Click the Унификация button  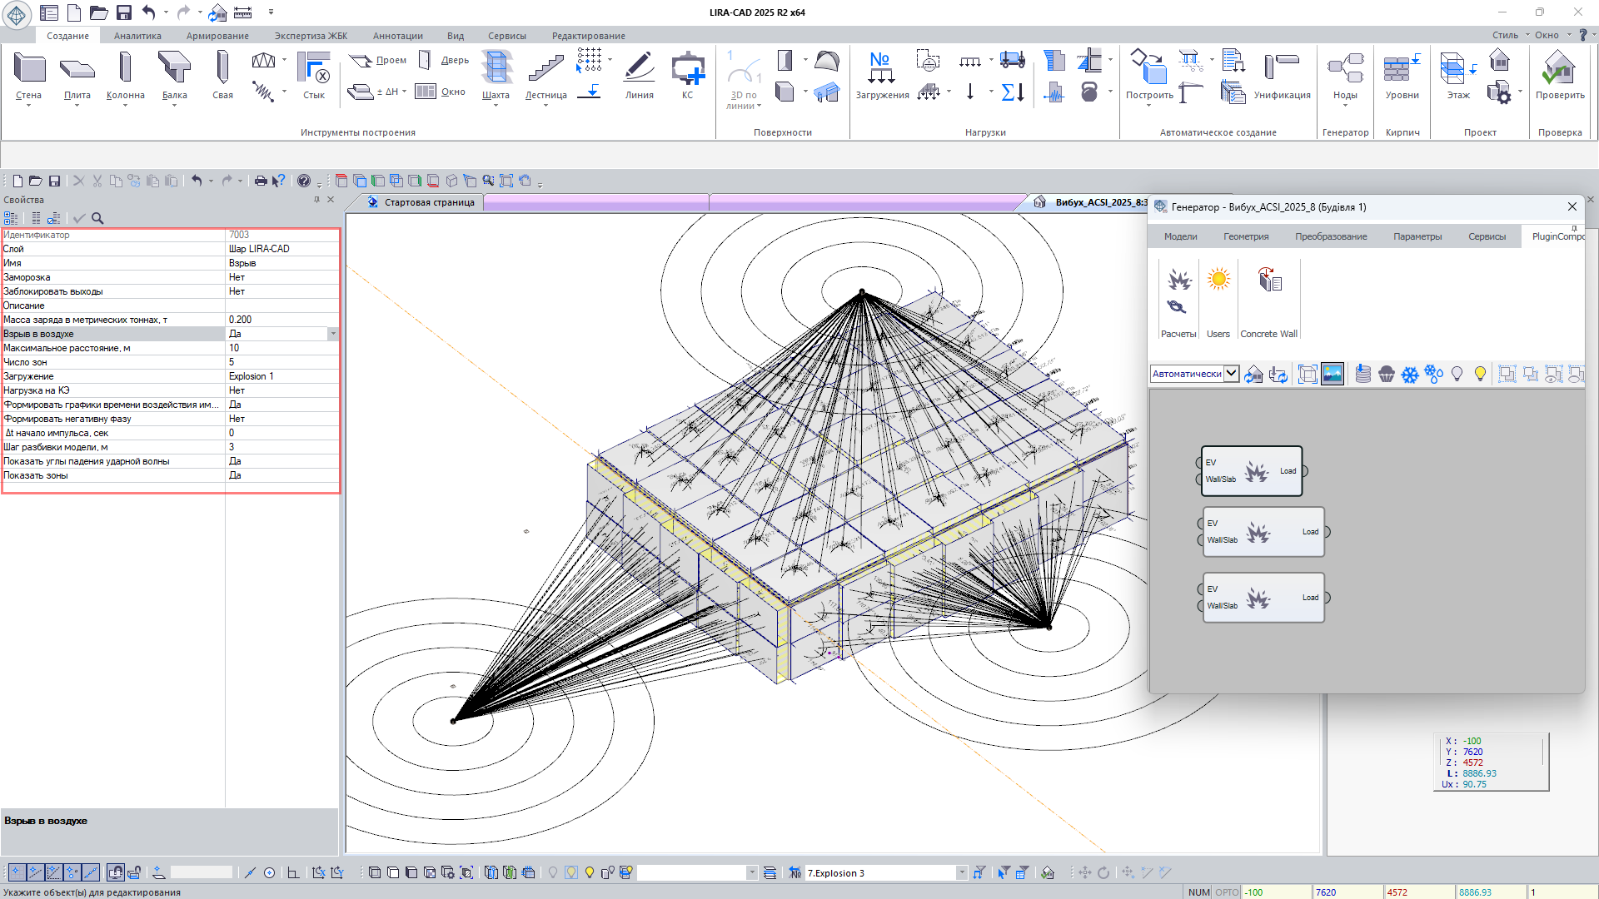(1282, 77)
